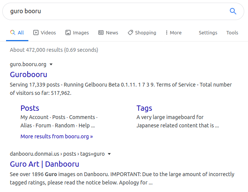This screenshot has height=192, width=248.
Task: Expand the arrow next to guro.booru.org
Action: (51, 64)
